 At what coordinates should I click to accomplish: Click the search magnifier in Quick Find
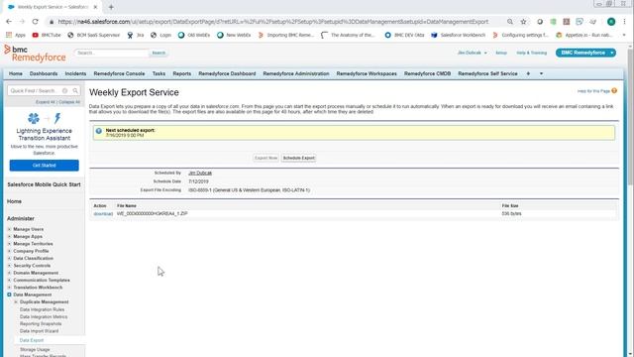click(75, 90)
